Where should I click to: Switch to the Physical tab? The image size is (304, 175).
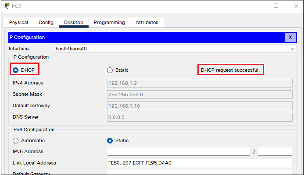pos(18,22)
